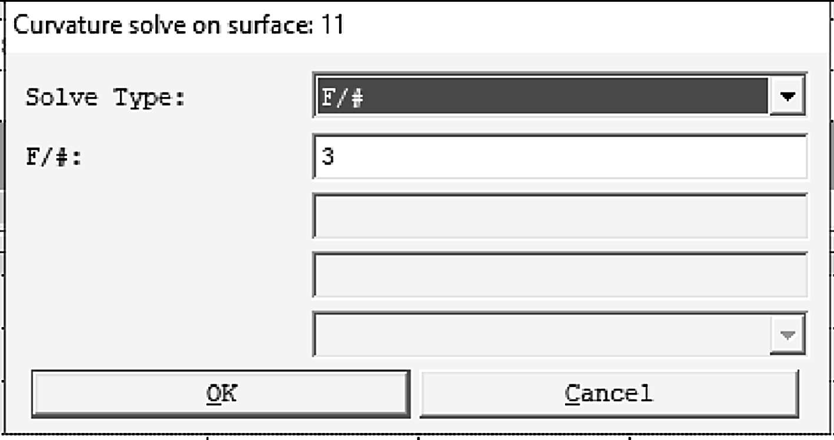Click the empty area right of the dialog title
Viewport: 834px width, 440px height.
pos(589,26)
